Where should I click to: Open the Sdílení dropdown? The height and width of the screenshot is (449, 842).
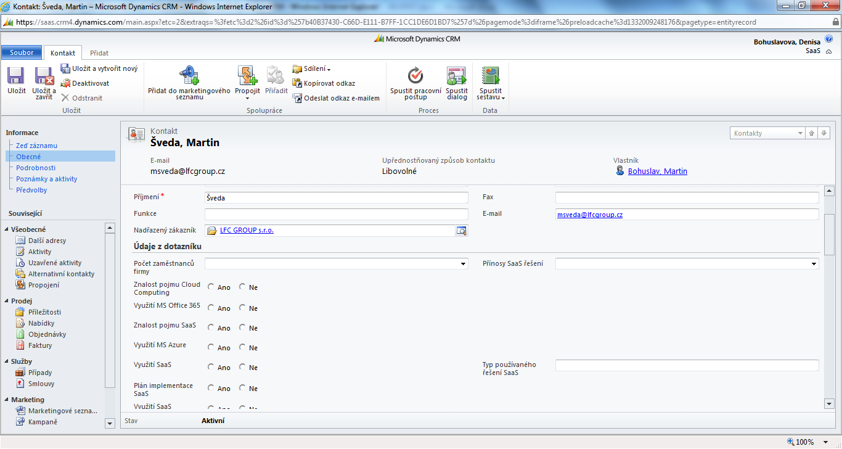tap(312, 68)
